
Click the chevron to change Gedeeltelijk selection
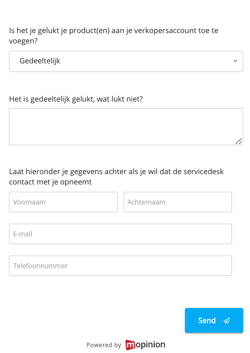[235, 61]
